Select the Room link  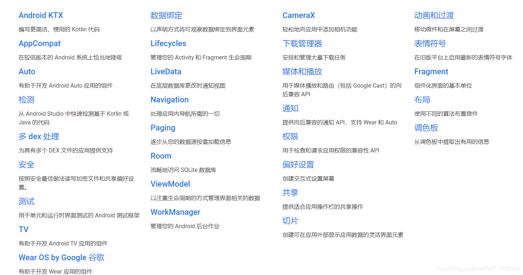coord(161,156)
